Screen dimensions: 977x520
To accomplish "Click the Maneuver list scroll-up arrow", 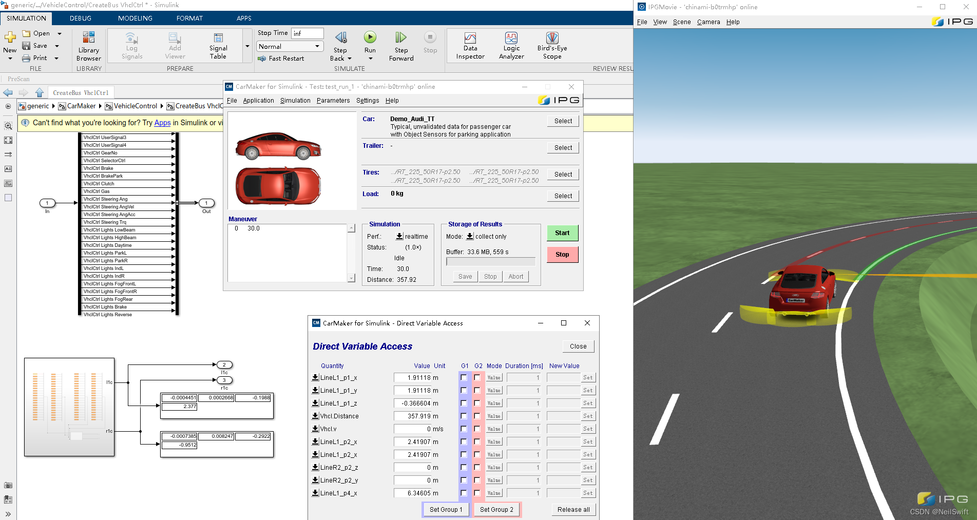I will [351, 228].
